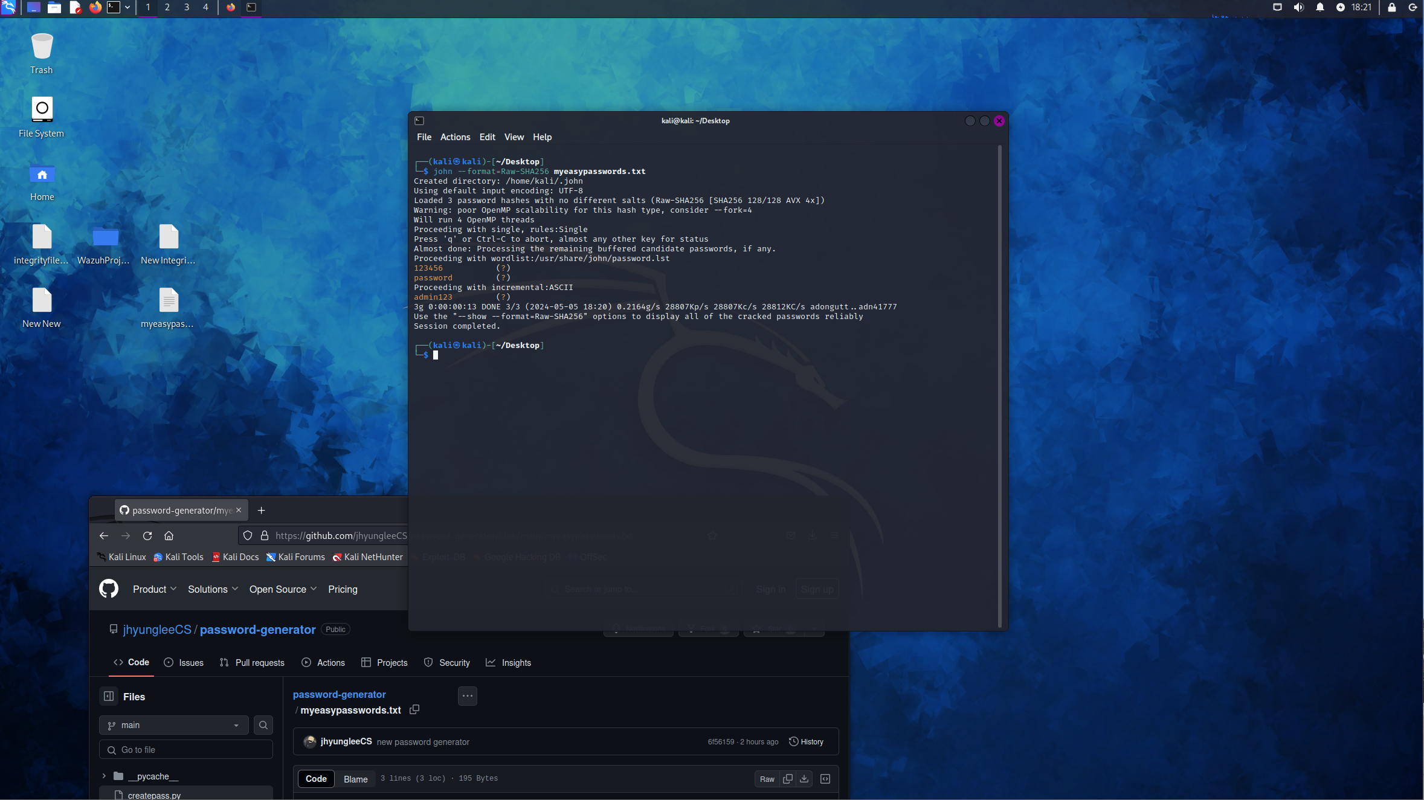Image resolution: width=1424 pixels, height=800 pixels.
Task: Select the New New file on desktop
Action: tap(42, 308)
